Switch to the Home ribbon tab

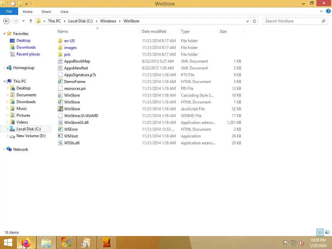coord(28,12)
